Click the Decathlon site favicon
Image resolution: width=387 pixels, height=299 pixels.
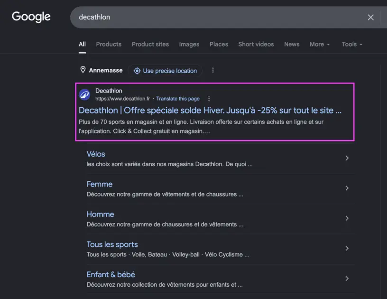(84, 94)
